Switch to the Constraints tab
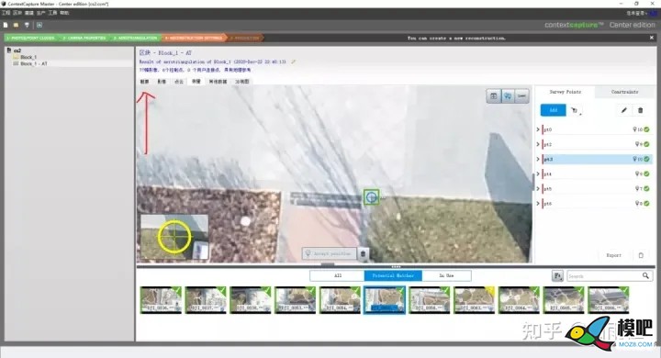 (x=625, y=92)
